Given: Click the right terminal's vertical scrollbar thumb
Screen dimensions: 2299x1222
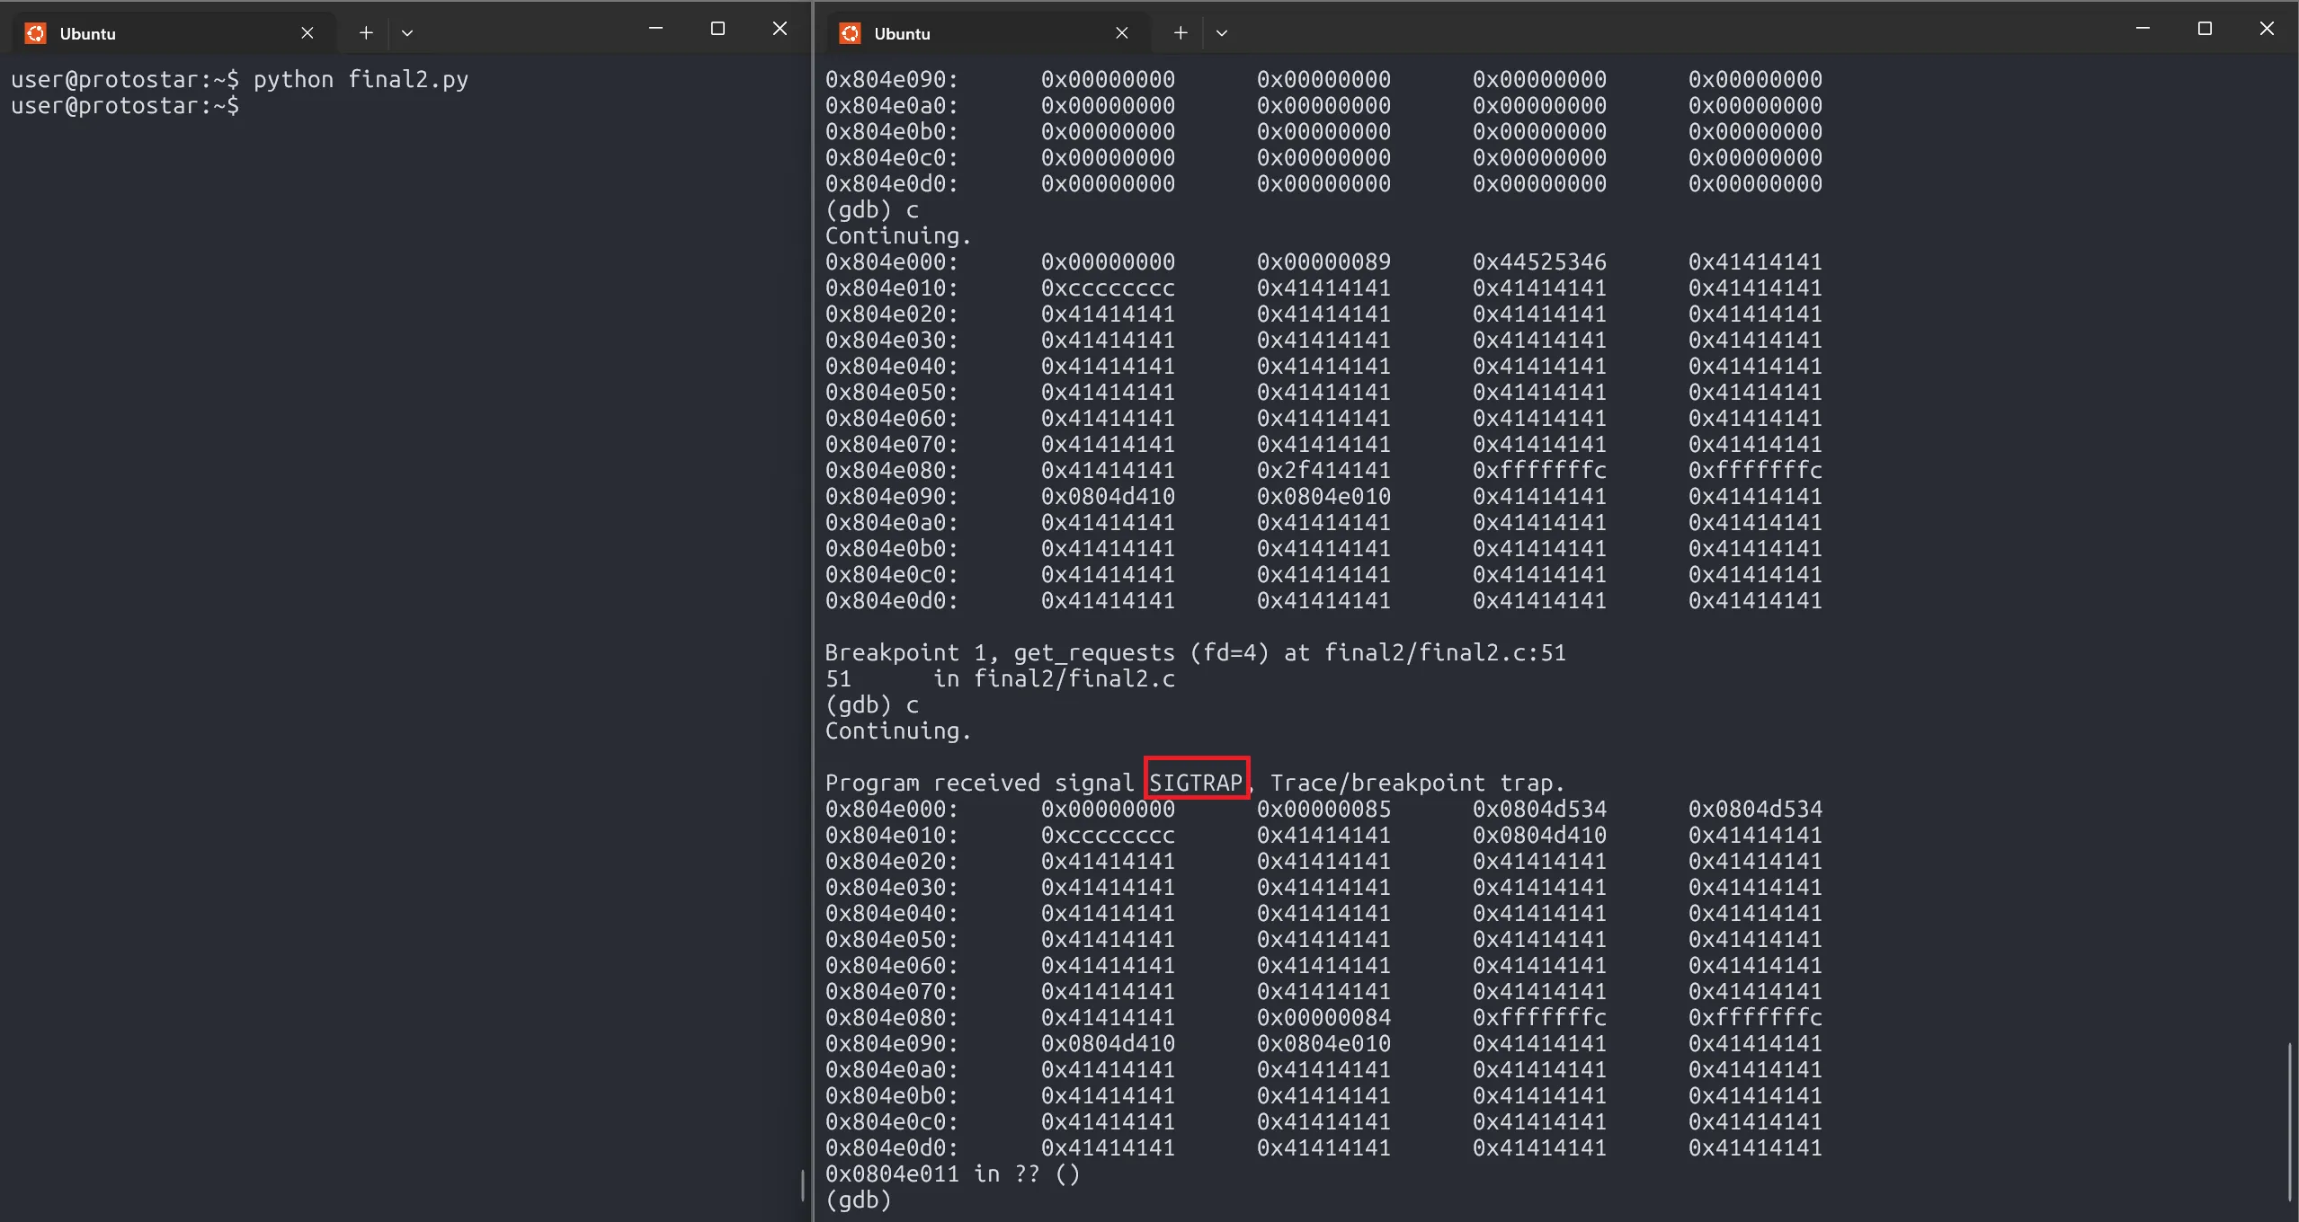Looking at the screenshot, I should (x=2289, y=1121).
